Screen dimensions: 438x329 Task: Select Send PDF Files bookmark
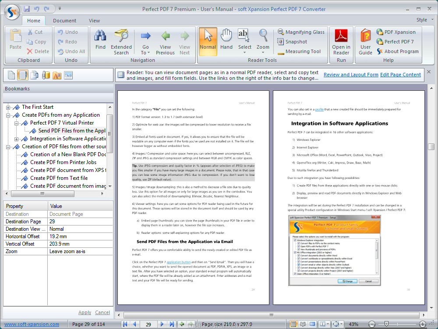tap(72, 131)
